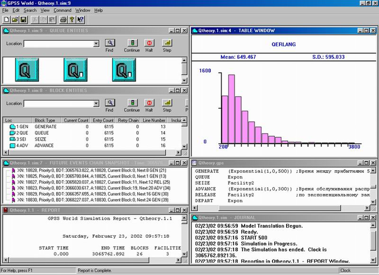Click Location input field in Queue Entities
379x275 pixels.
pos(59,44)
